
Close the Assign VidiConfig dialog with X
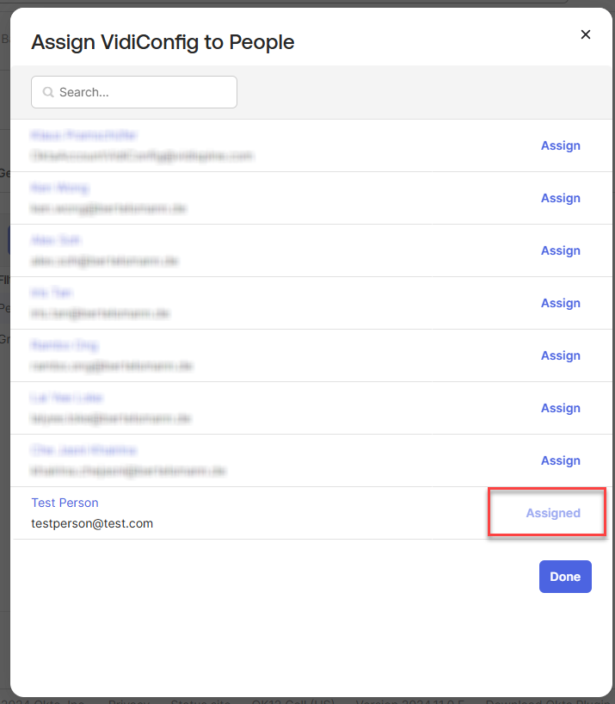pyautogui.click(x=586, y=34)
